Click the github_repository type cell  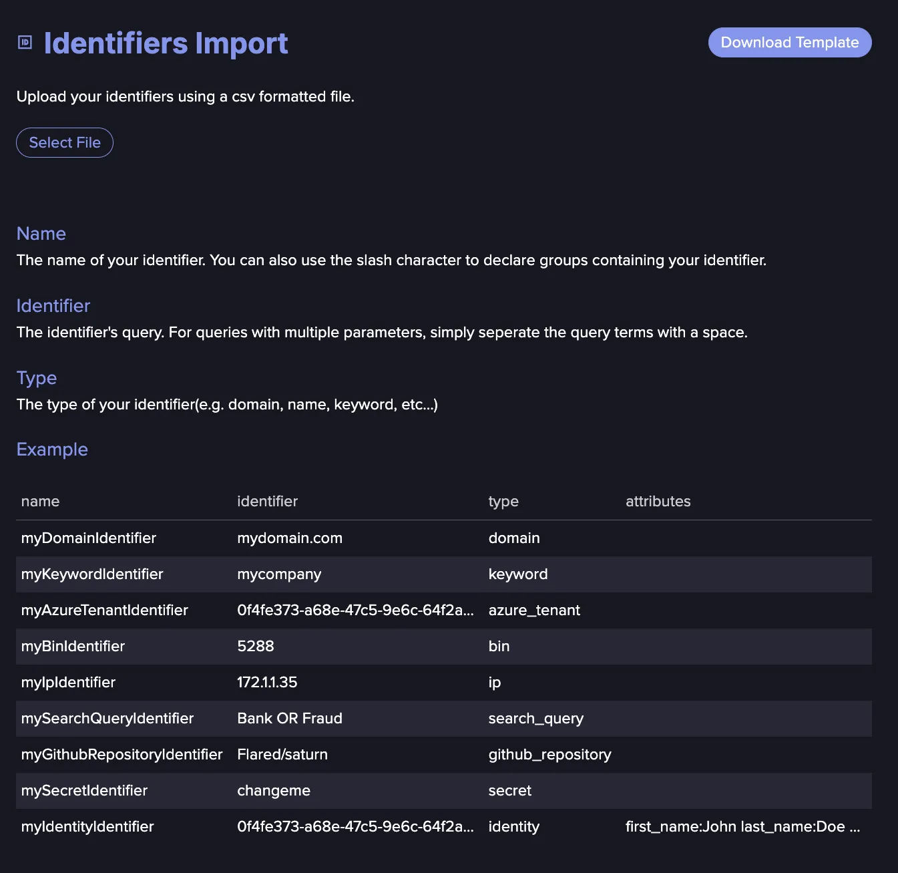click(549, 755)
